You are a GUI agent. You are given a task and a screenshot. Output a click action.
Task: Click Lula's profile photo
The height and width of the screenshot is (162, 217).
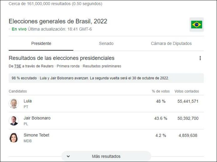[x=14, y=104]
